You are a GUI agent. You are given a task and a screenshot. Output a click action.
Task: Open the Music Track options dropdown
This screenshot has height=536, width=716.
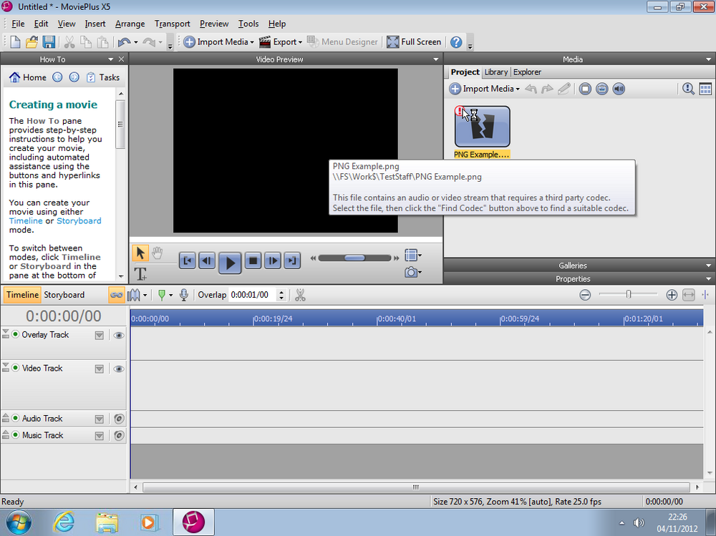pyautogui.click(x=99, y=436)
